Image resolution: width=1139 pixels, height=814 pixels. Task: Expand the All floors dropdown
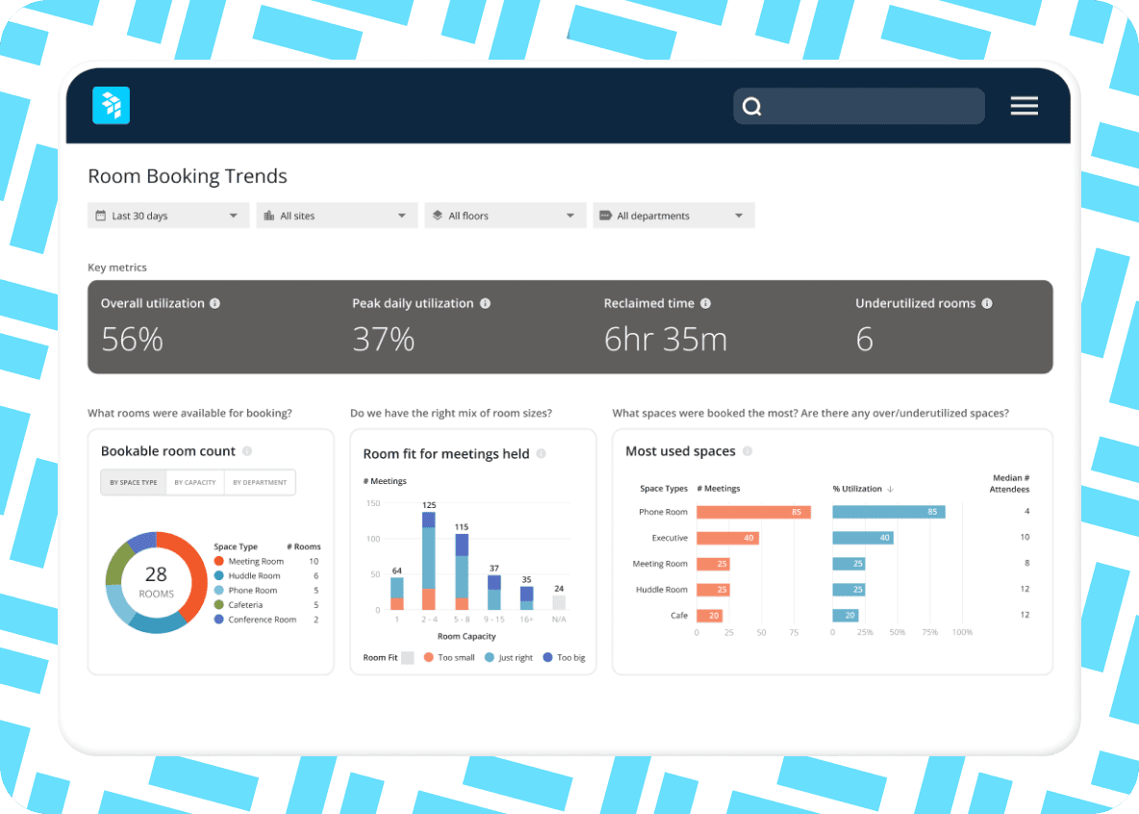pyautogui.click(x=504, y=215)
